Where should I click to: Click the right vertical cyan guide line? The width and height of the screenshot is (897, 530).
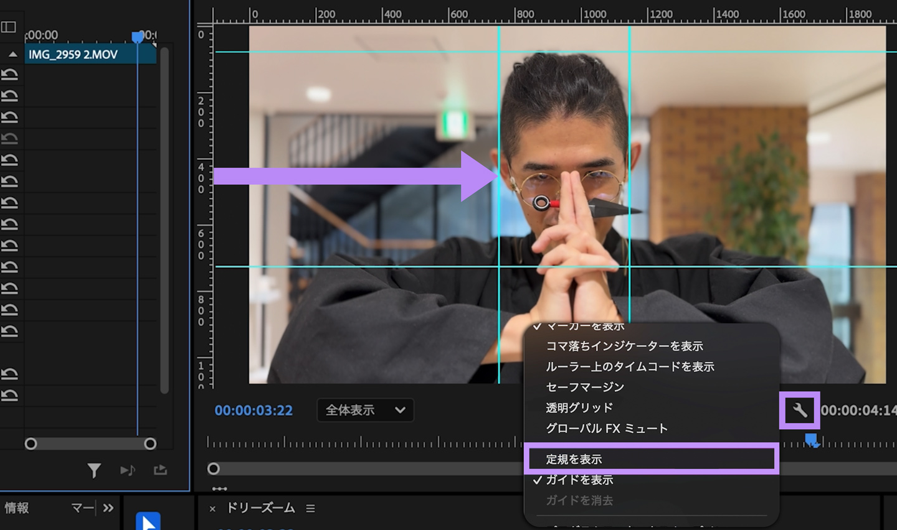[629, 174]
